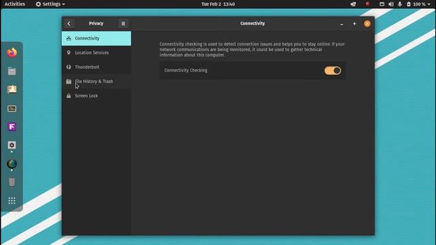Screen dimensions: 436x245
Task: Click the Connectivity network icon in sidebar
Action: (69, 38)
